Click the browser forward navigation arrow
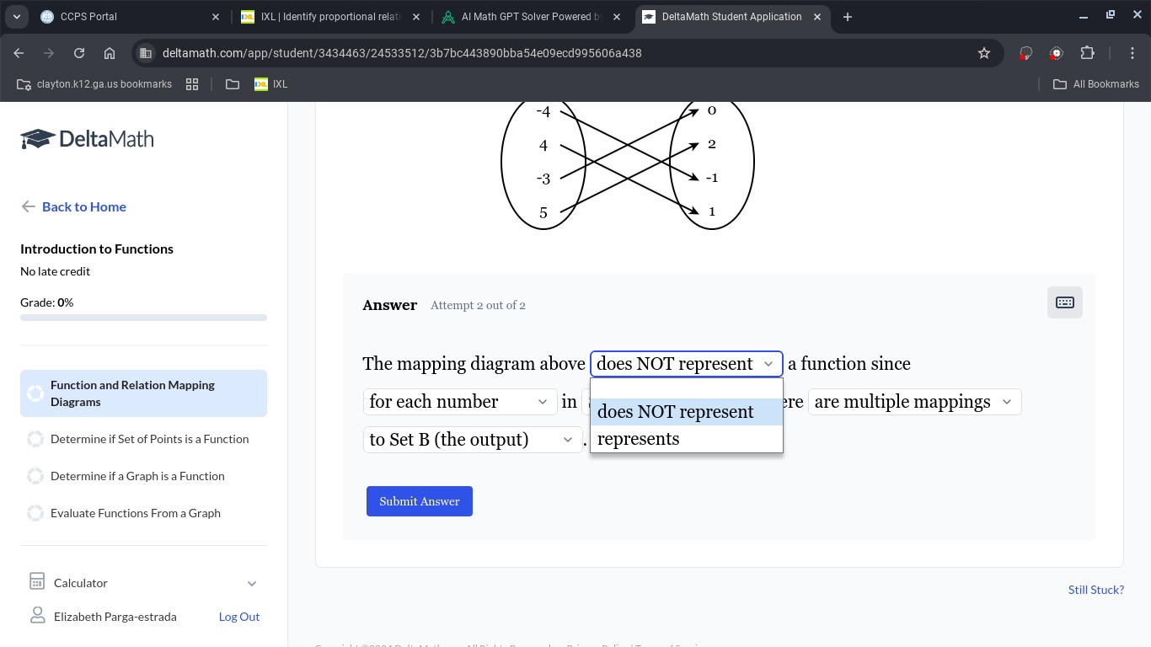Image resolution: width=1151 pixels, height=647 pixels. pyautogui.click(x=49, y=53)
